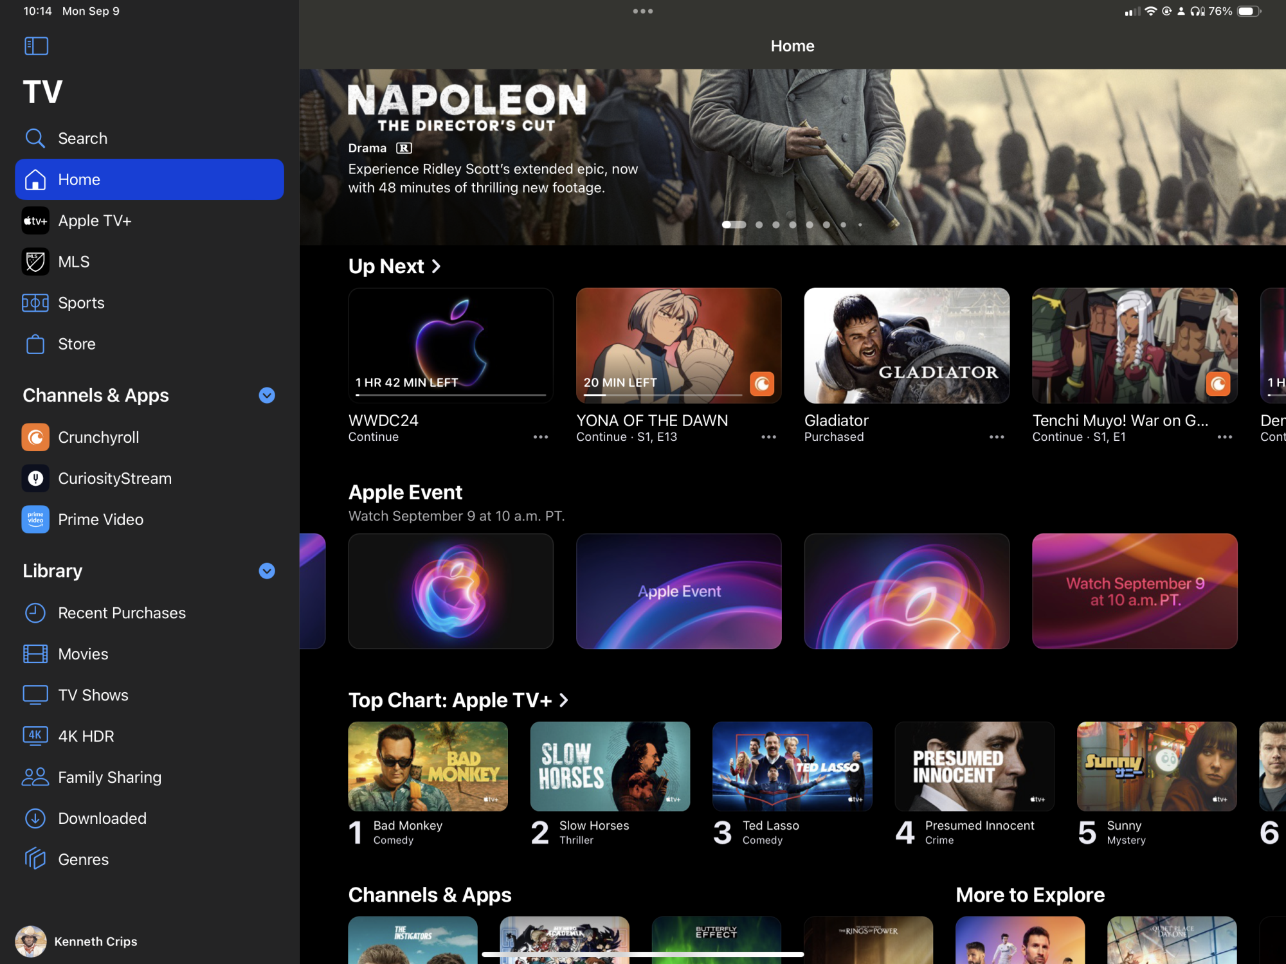Open the Prime Video channel label
The height and width of the screenshot is (964, 1286).
coord(100,519)
